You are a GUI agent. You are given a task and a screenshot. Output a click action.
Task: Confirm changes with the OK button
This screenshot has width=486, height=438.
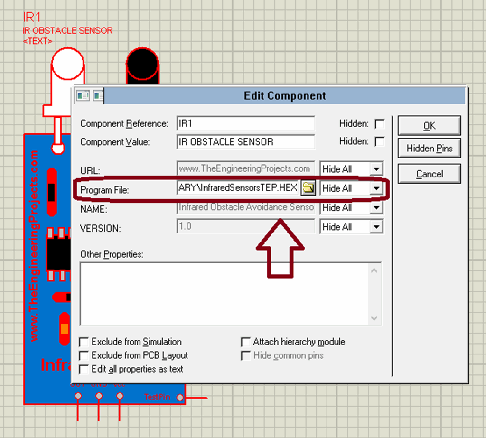[x=429, y=125]
